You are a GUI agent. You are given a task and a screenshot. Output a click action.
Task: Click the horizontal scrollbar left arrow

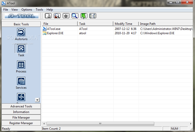point(44,124)
